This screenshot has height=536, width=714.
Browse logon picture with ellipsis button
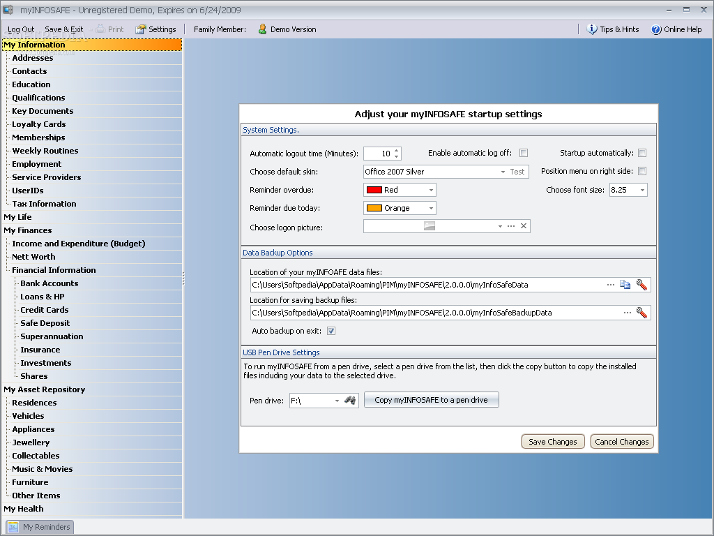[x=511, y=226]
